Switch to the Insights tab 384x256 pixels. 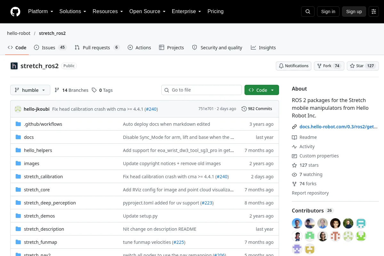[x=263, y=47]
